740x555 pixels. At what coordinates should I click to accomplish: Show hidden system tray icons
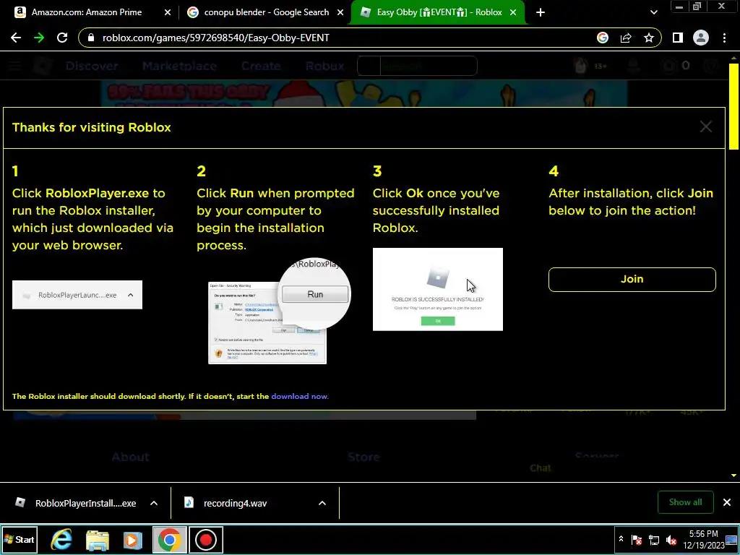coord(621,539)
